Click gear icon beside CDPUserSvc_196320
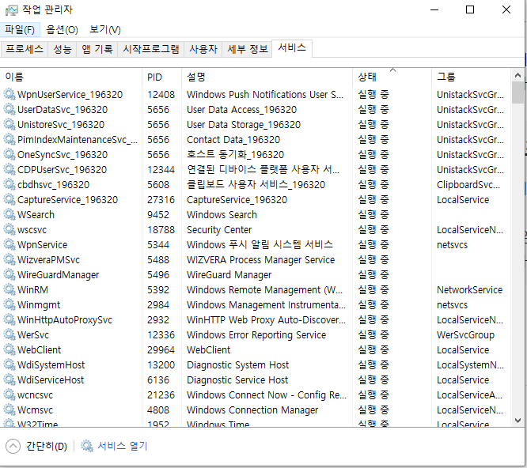Image resolution: width=527 pixels, height=468 pixels. coord(9,169)
